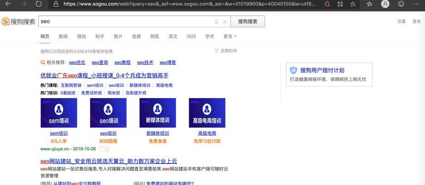Click the blue shield icon beside 搜狗用户赔付计划
425x185 pixels.
[x=294, y=70]
